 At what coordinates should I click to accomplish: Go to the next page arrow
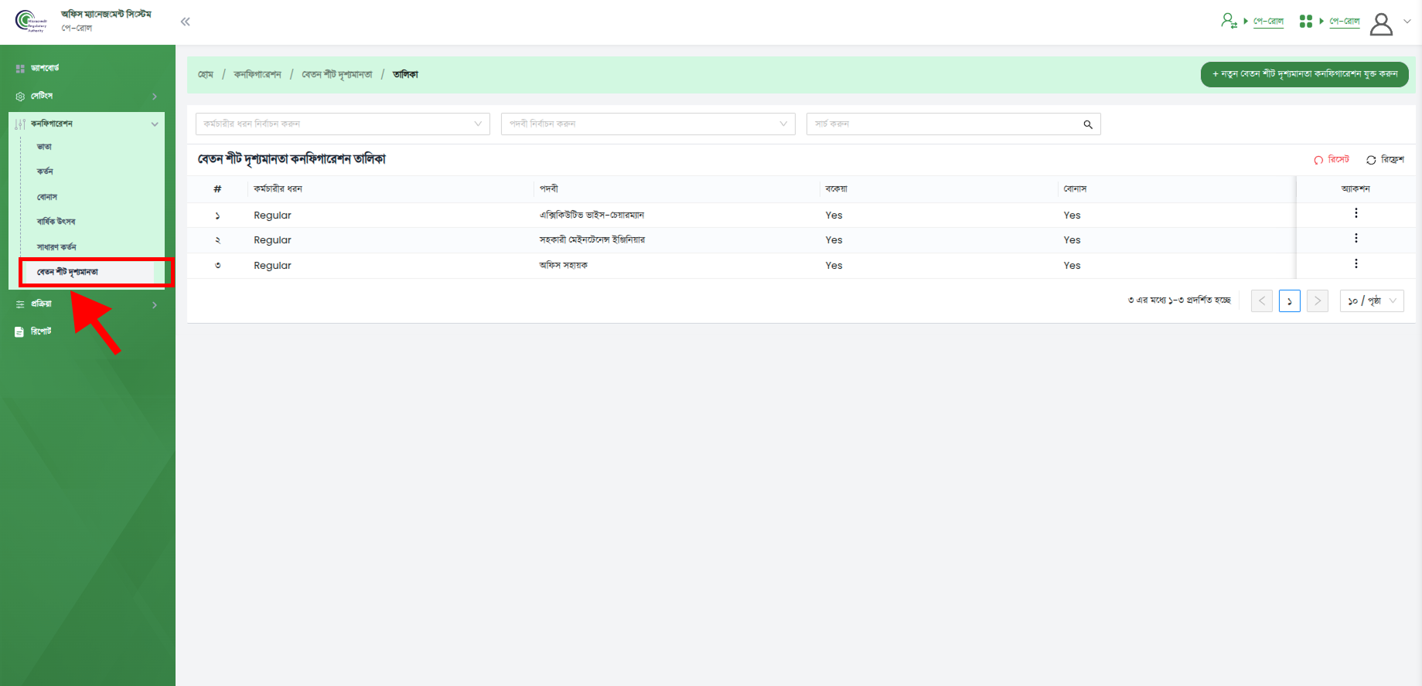coord(1318,301)
